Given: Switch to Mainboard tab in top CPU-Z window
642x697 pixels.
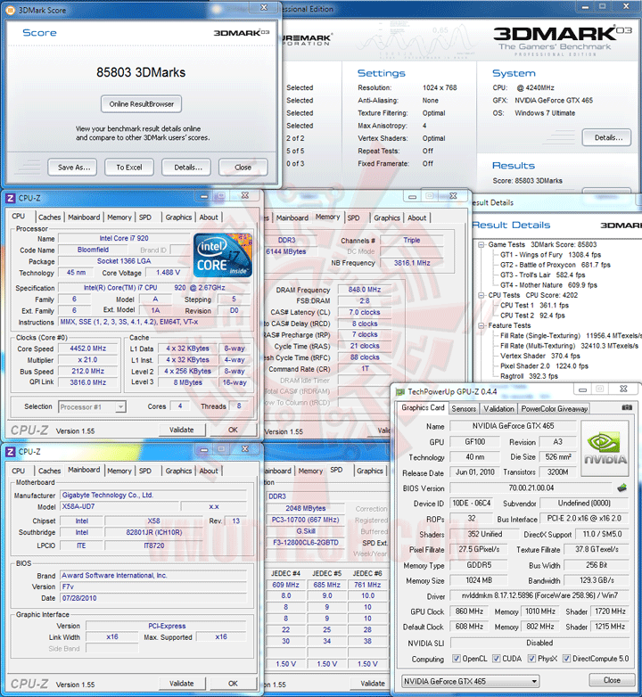Looking at the screenshot, I should [84, 217].
